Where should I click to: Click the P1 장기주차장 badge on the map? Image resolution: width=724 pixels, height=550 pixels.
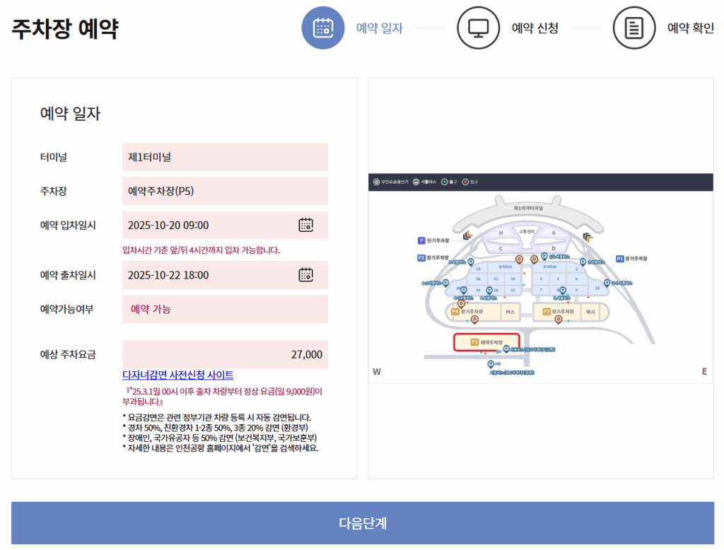pyautogui.click(x=620, y=259)
